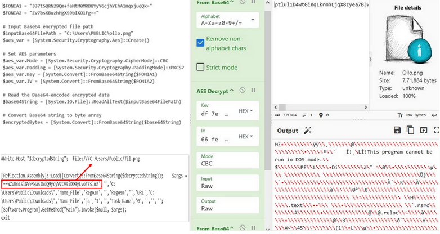The image size is (440, 234).
Task: Uncheck Remove non-alphabet chars
Action: click(x=200, y=43)
